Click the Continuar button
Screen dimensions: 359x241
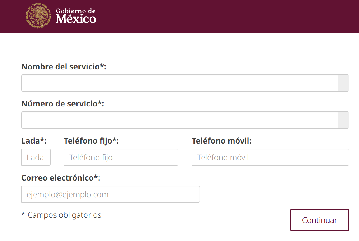click(320, 220)
